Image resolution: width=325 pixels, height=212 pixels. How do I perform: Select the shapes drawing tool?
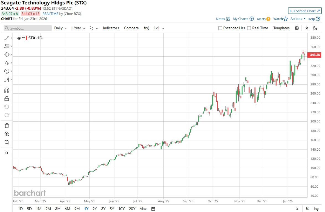7,55
